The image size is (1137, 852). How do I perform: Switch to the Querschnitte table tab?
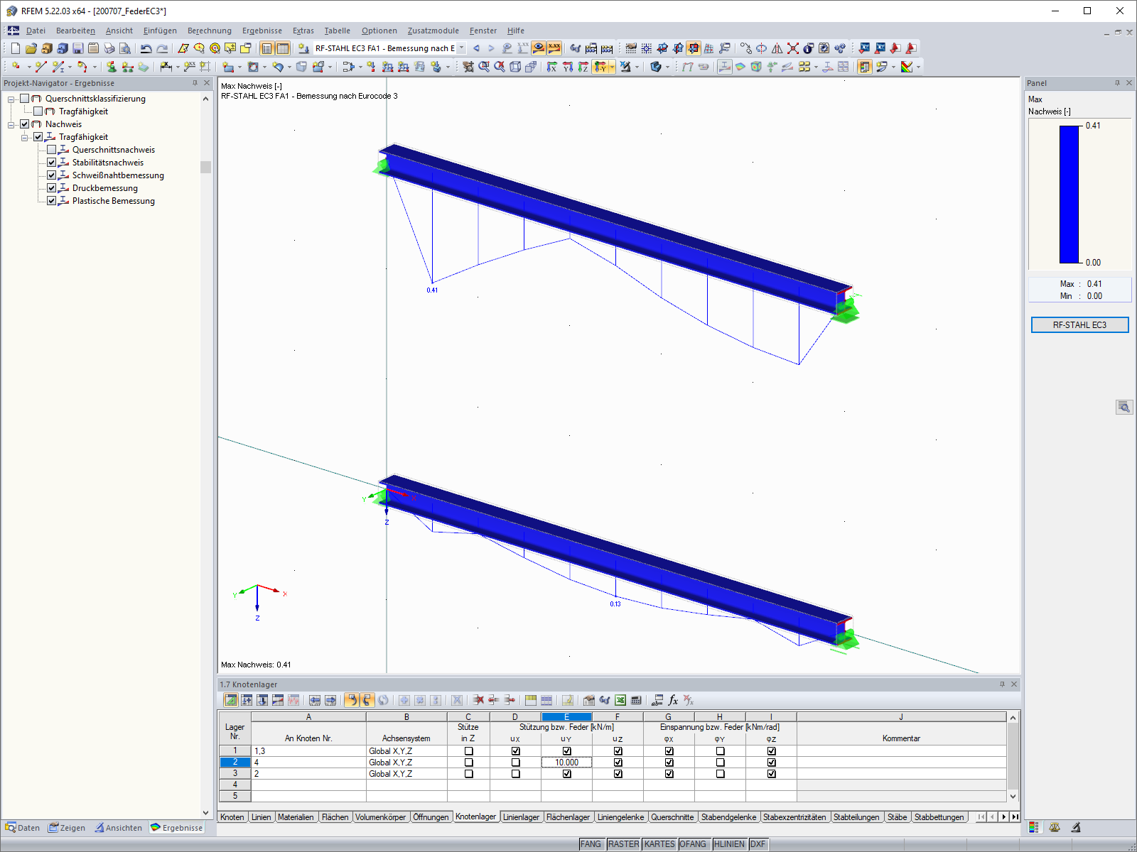coord(672,817)
